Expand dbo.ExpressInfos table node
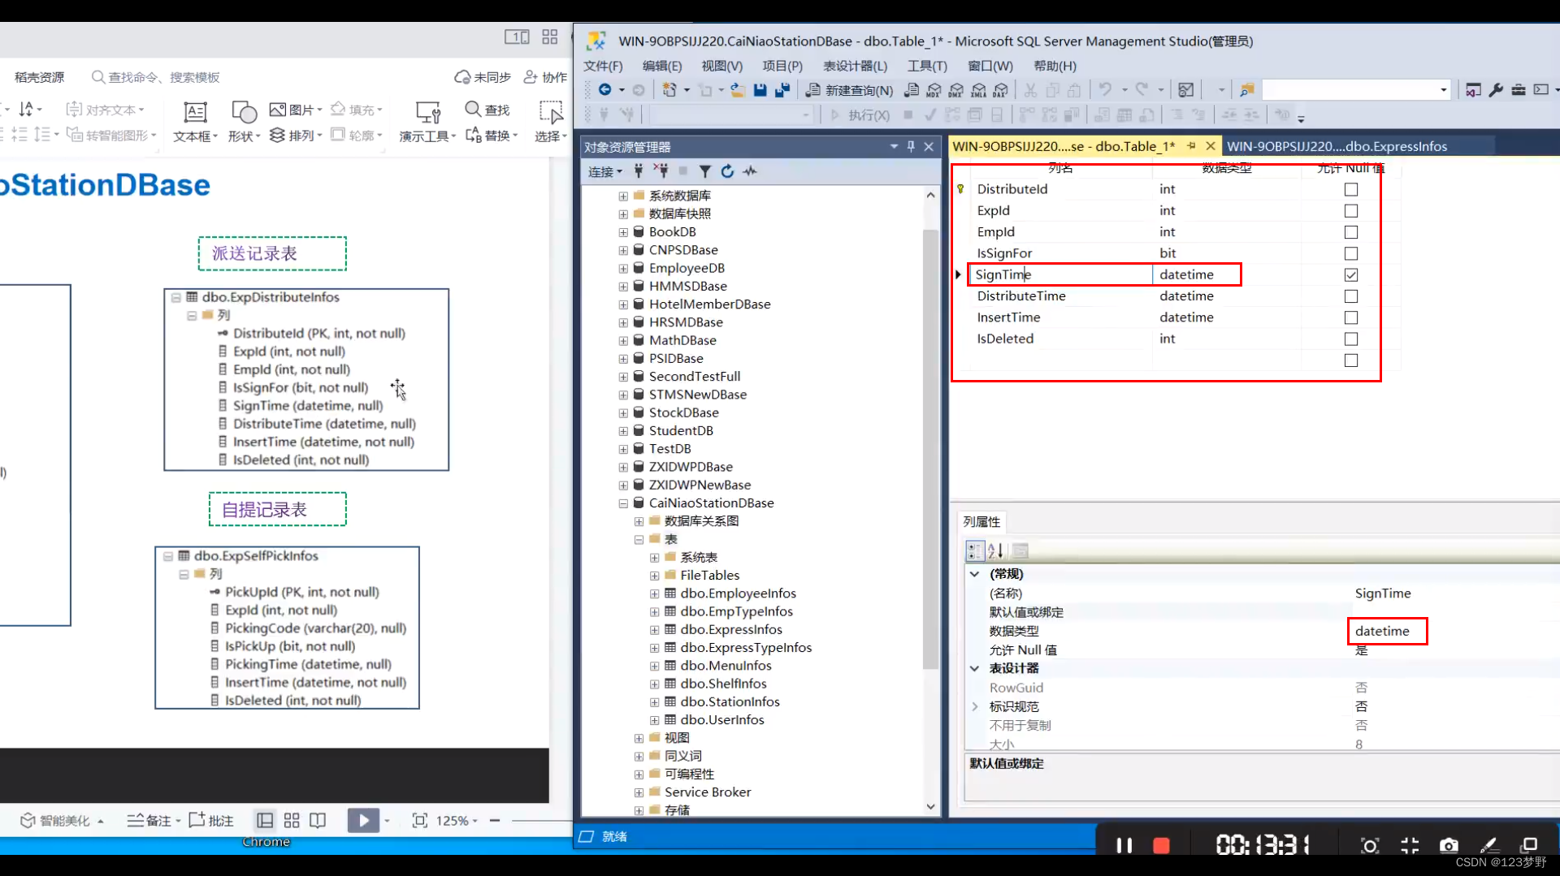1560x876 pixels. click(654, 630)
